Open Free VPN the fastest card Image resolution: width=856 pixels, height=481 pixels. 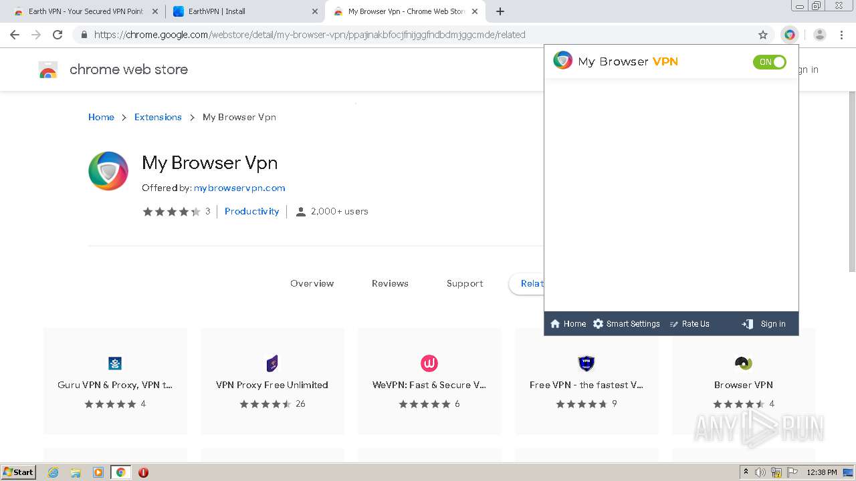click(586, 381)
